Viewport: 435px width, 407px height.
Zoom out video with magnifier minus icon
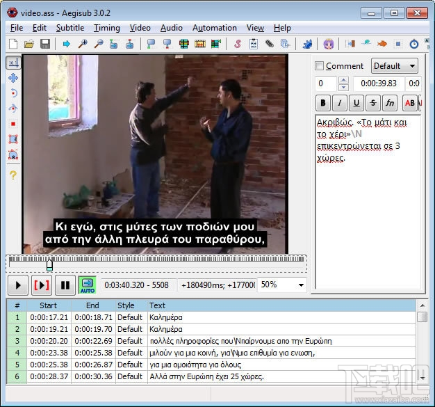tap(99, 44)
